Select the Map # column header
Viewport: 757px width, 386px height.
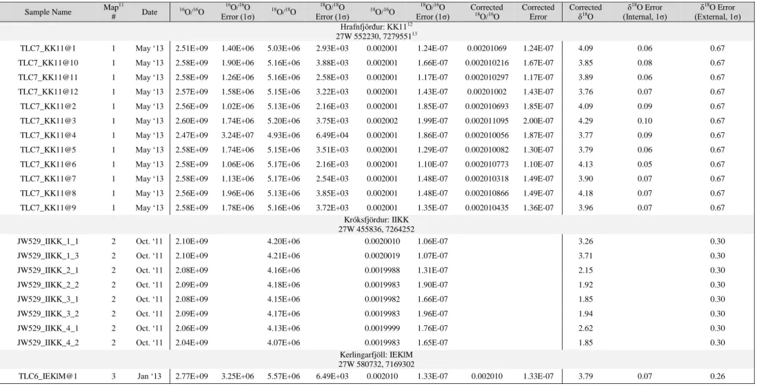click(114, 12)
